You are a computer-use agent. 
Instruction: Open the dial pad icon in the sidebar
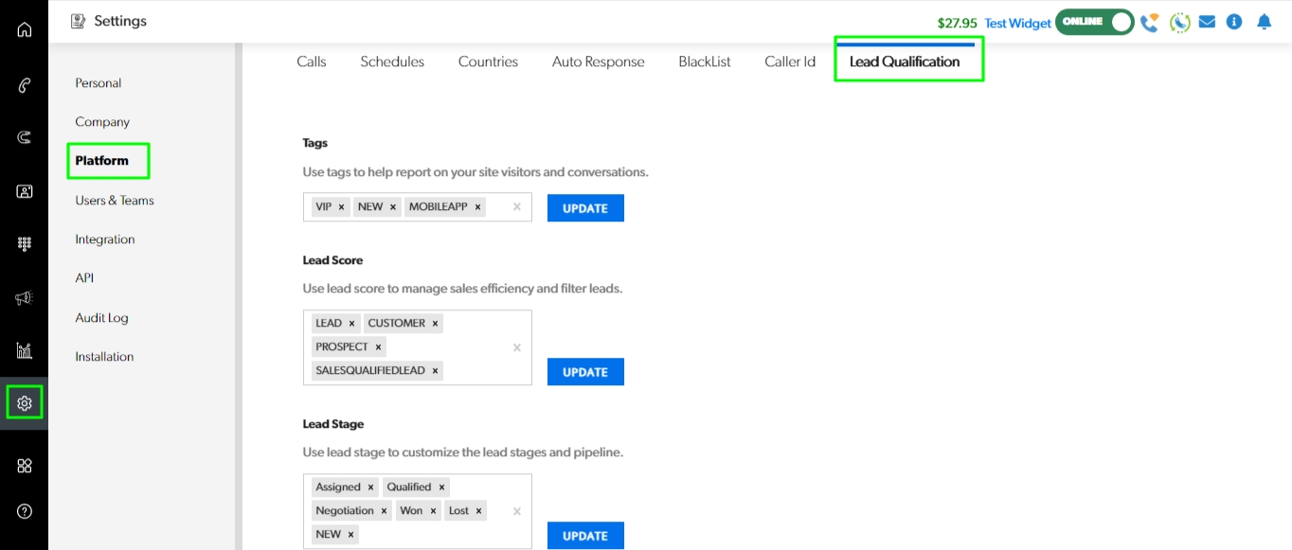coord(25,243)
